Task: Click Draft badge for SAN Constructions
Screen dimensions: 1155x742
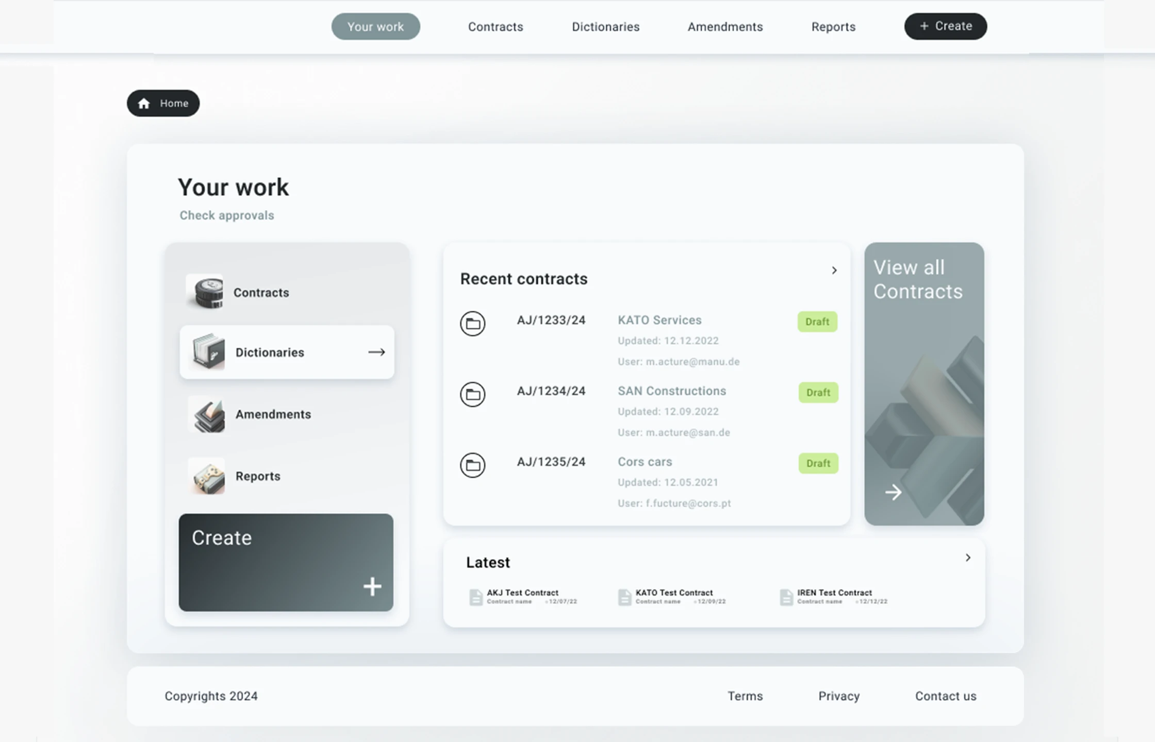Action: click(x=818, y=393)
